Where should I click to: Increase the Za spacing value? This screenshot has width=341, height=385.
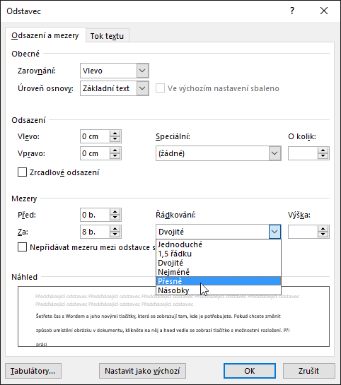coord(115,229)
